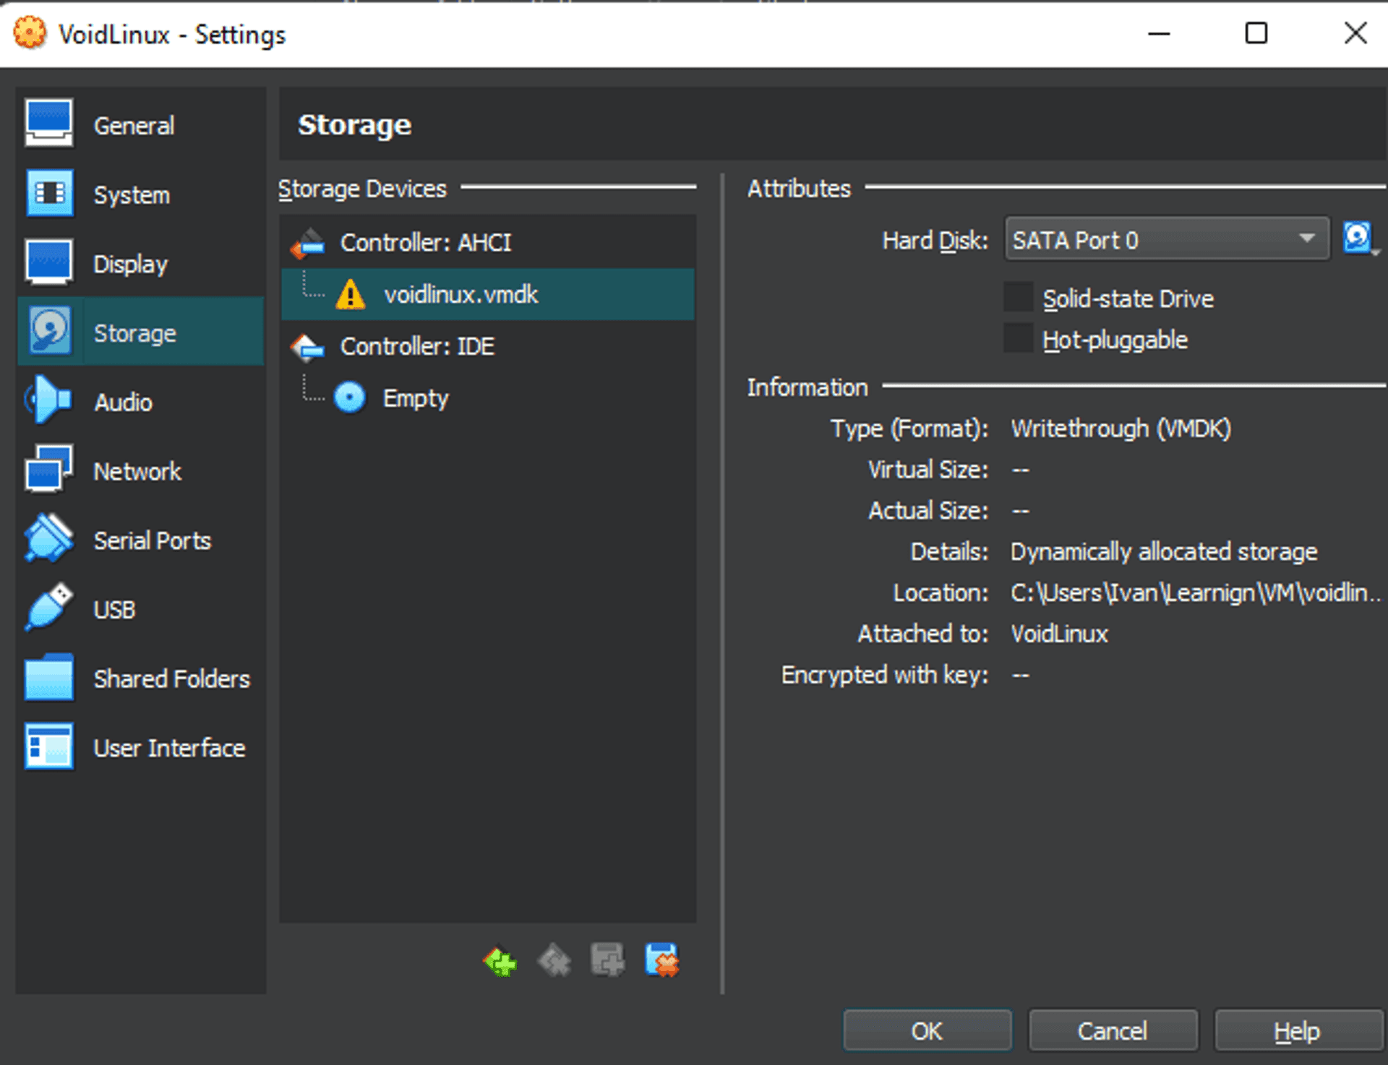Click the Help button
1388x1065 pixels.
pyautogui.click(x=1296, y=1030)
